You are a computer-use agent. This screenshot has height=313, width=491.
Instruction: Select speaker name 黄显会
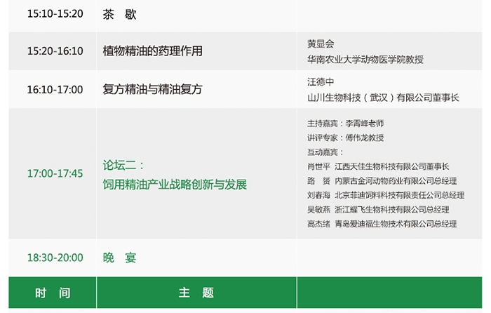tap(321, 44)
